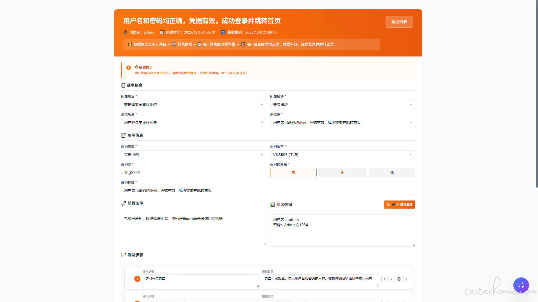Click 登录模块 in the breadcrumb path
Screen dimensions: 538x302
185,44
